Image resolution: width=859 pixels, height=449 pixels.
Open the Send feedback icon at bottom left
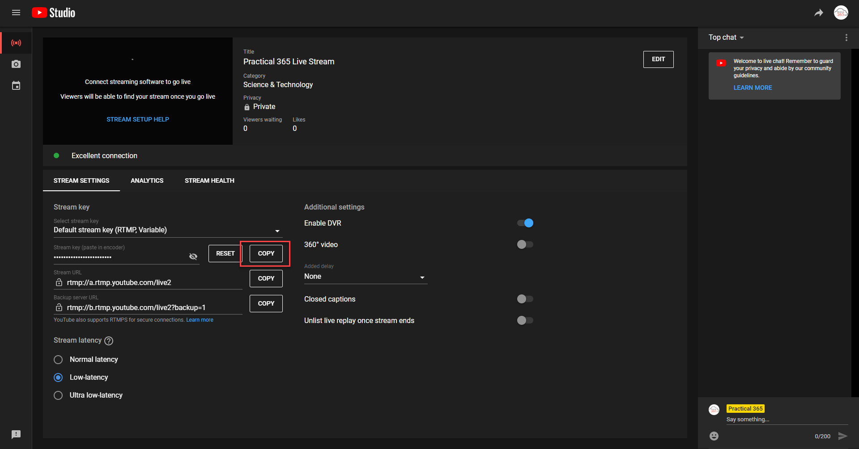16,434
